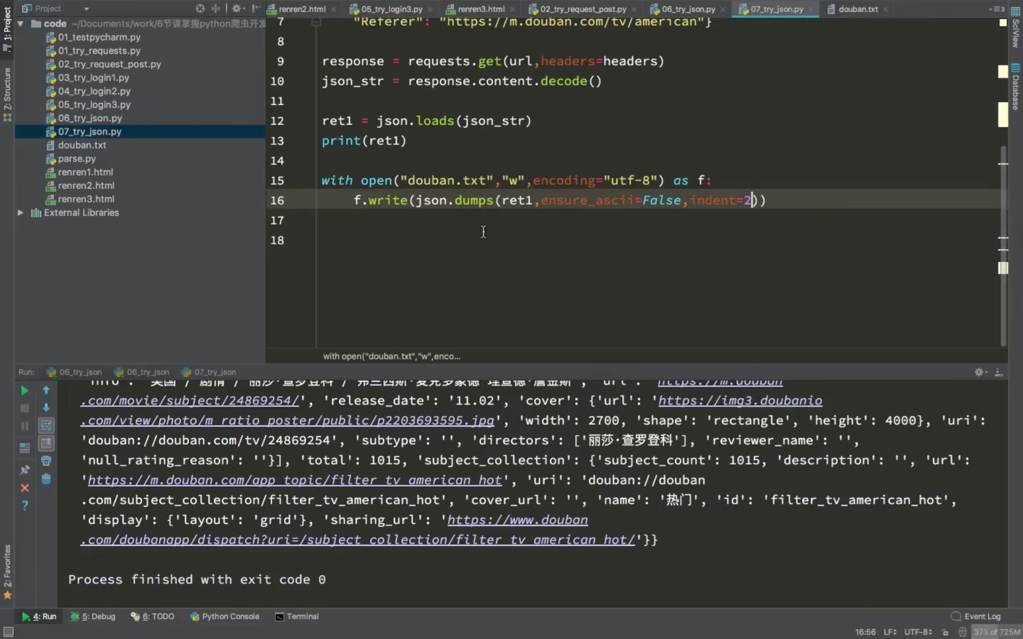Image resolution: width=1023 pixels, height=639 pixels.
Task: Open the Event Log
Action: click(x=976, y=617)
